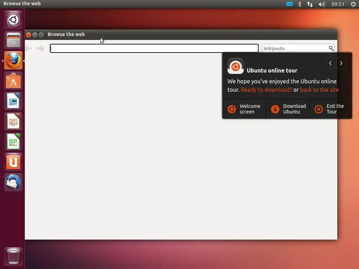Open the Files manager in launcher
Screen dimensions: 359x269
point(13,40)
